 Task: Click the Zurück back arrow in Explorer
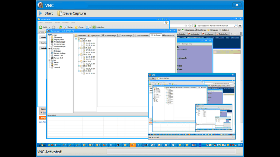[x=41, y=27]
